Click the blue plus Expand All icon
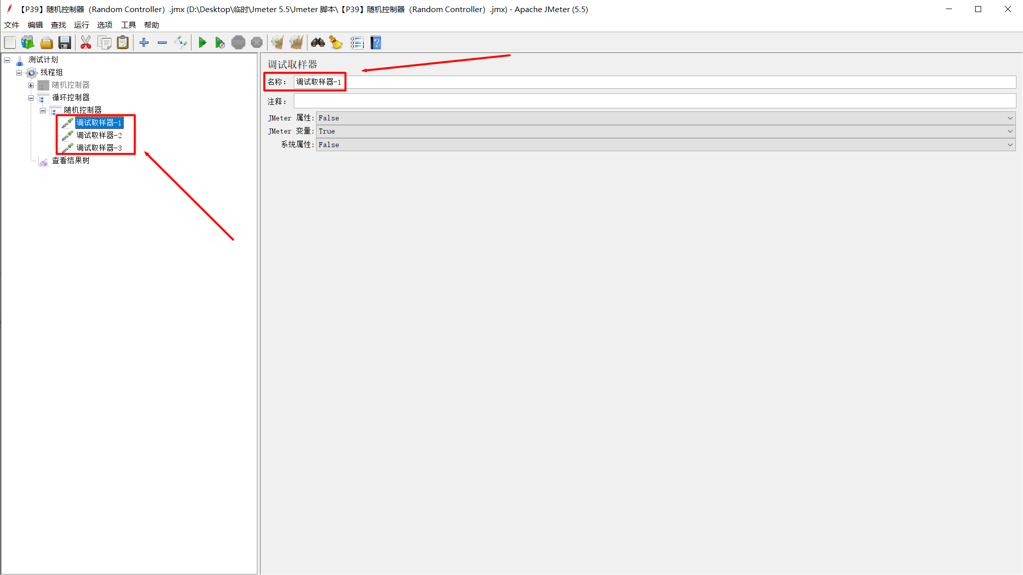This screenshot has height=575, width=1023. 144,43
